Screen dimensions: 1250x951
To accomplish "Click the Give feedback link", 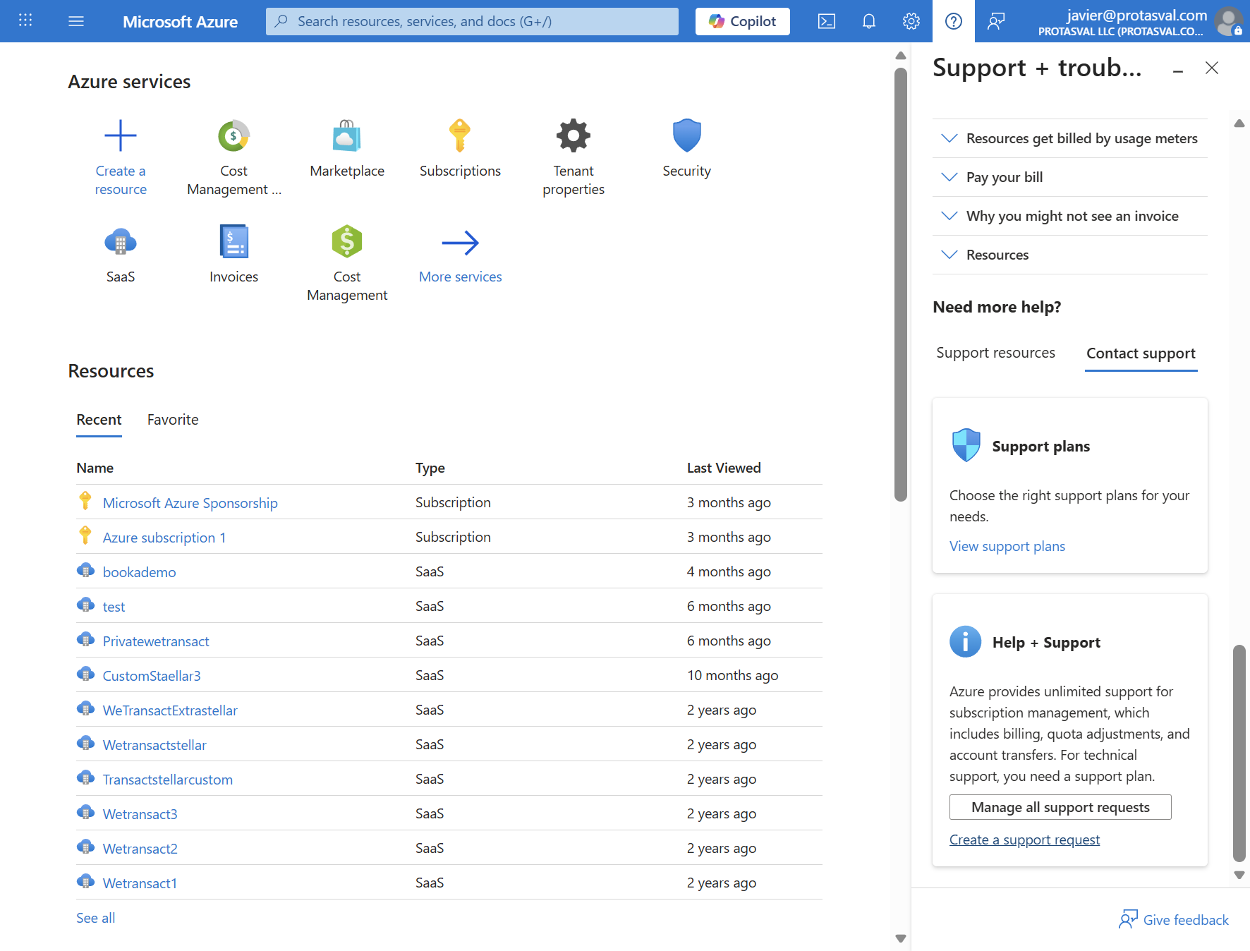I will click(1174, 920).
